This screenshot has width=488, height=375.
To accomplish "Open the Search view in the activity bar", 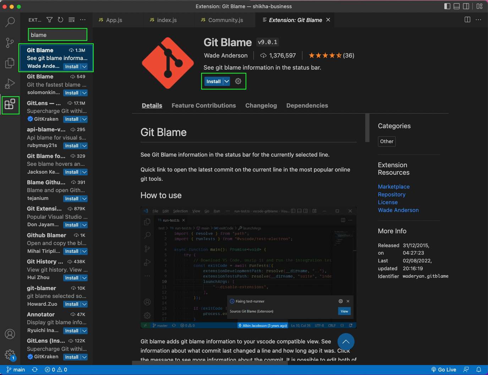I will pyautogui.click(x=10, y=22).
